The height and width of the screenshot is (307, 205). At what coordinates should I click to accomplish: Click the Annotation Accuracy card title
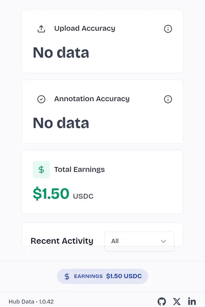click(92, 99)
